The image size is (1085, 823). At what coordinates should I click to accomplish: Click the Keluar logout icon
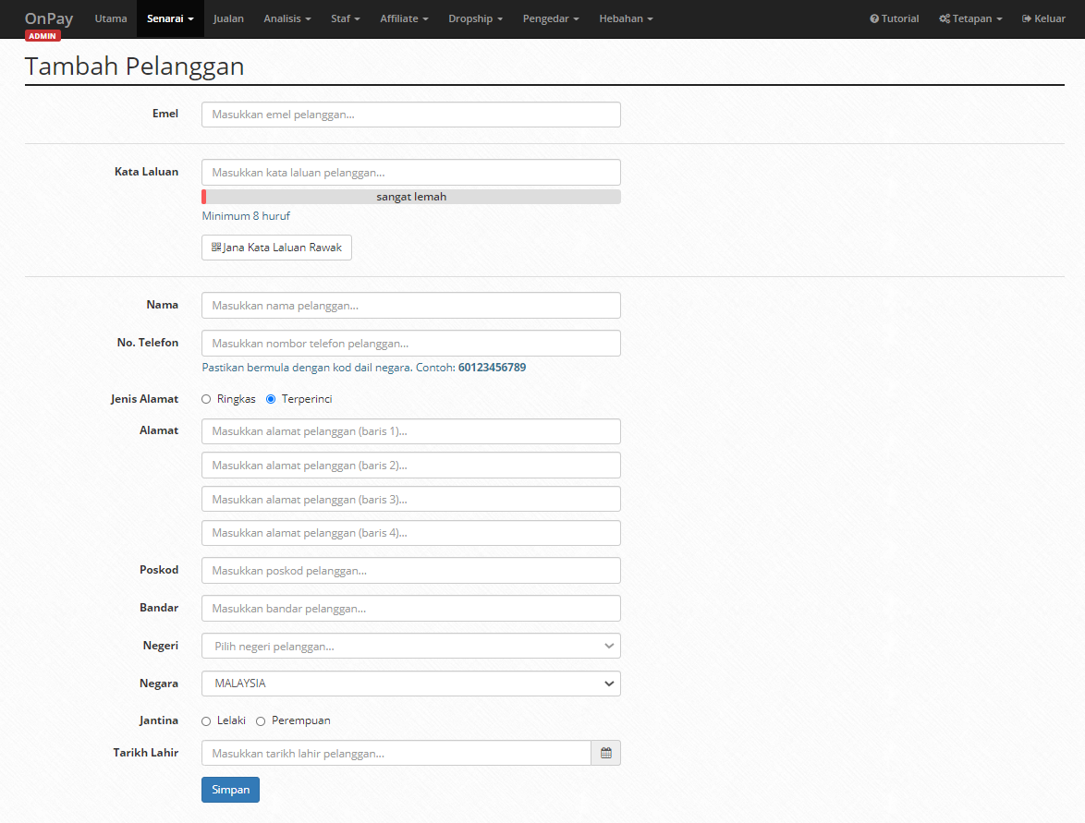1026,18
